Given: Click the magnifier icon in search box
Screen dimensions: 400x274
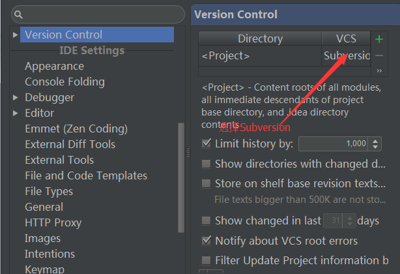Looking at the screenshot, I should (x=18, y=14).
